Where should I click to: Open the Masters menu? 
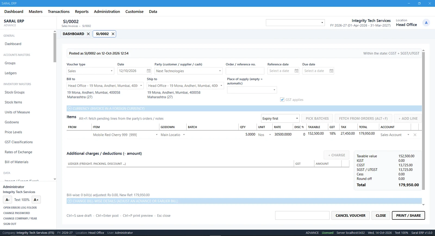(x=36, y=12)
